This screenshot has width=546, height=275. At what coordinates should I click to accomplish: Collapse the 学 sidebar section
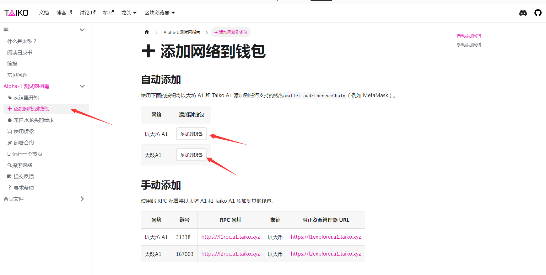82,30
